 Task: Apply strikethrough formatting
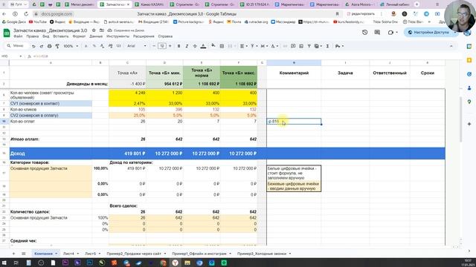195,46
